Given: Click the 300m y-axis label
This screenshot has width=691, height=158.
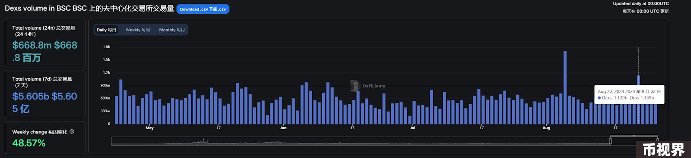Looking at the screenshot, I should pos(105,111).
